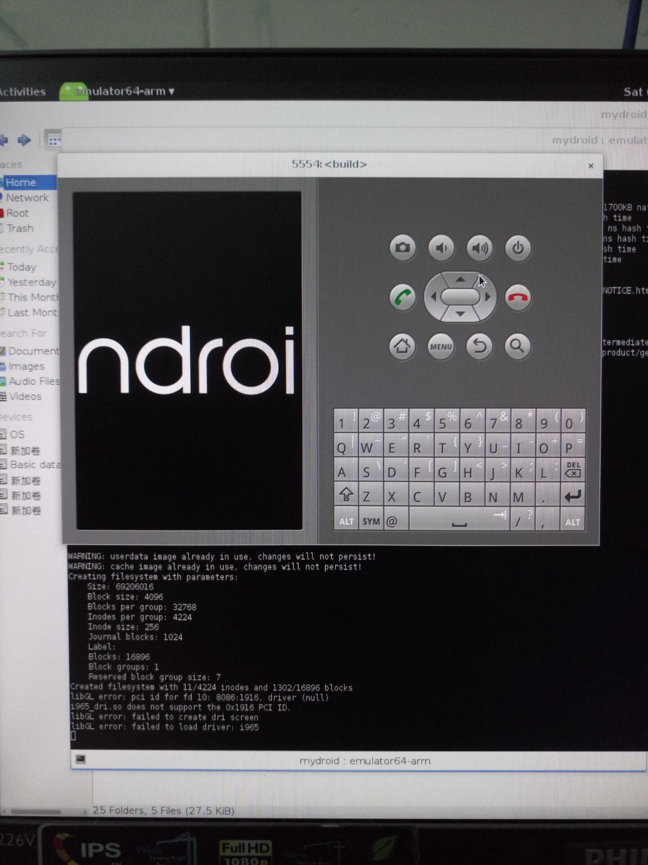Click the Shift key on emulator keyboard
This screenshot has width=648, height=865.
346,494
